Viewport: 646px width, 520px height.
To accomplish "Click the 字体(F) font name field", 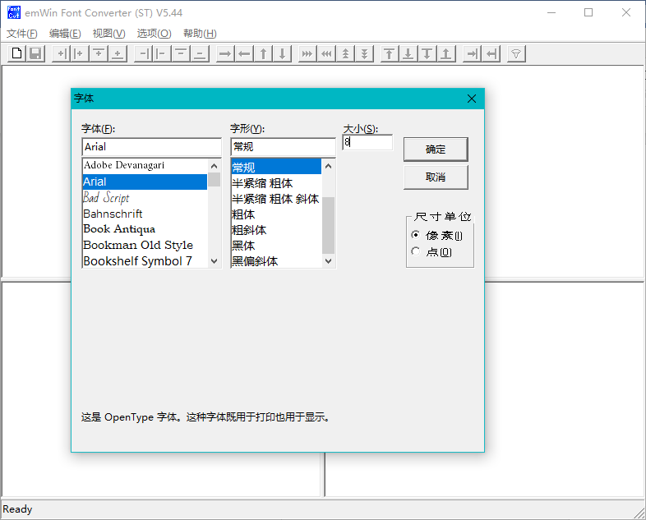I will (151, 147).
